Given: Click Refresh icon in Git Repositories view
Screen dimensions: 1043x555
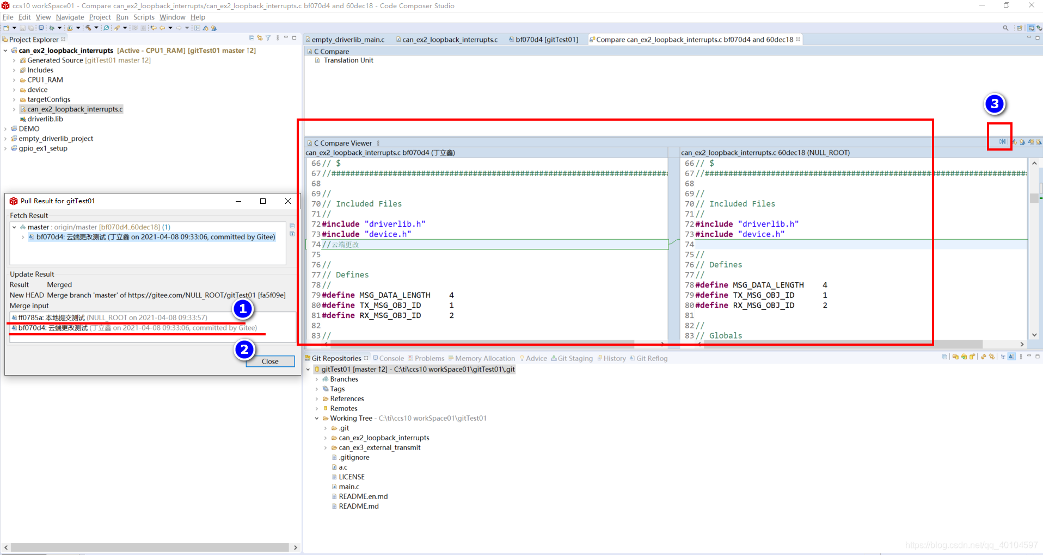Looking at the screenshot, I should (984, 357).
